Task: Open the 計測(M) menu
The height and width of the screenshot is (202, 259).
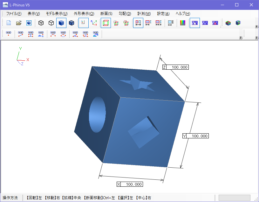Action: point(144,14)
